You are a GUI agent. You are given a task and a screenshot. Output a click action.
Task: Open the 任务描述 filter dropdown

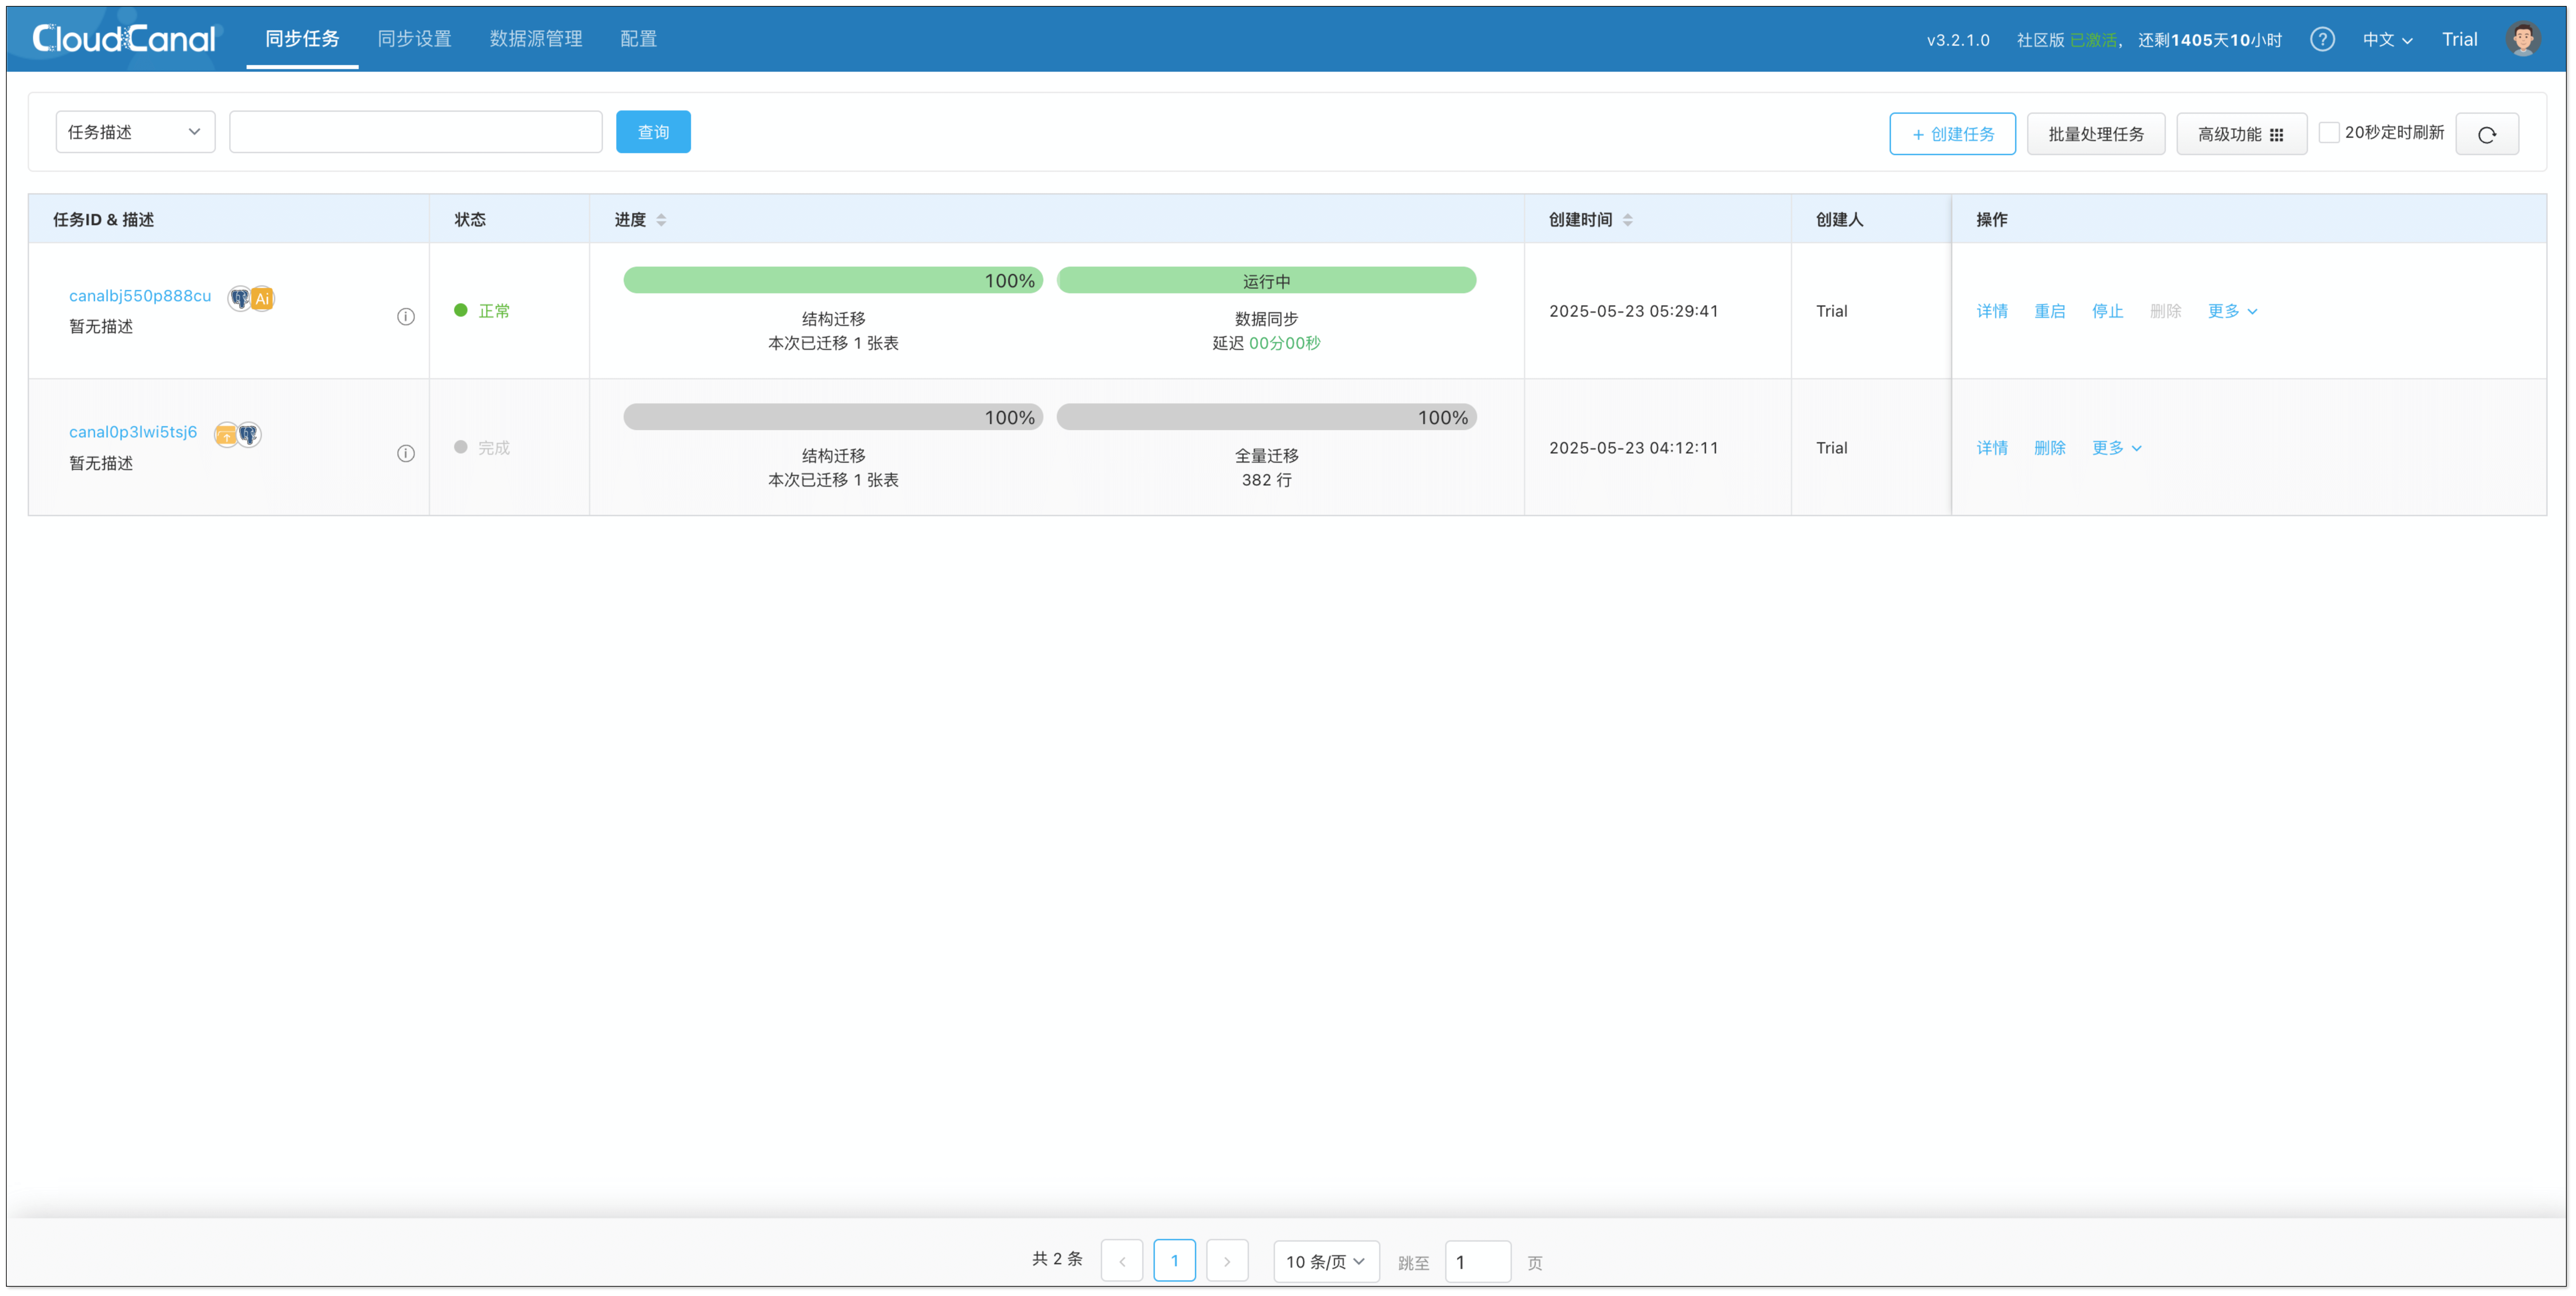point(135,132)
